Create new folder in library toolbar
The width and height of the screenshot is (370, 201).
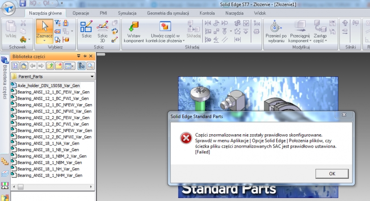tap(58, 66)
